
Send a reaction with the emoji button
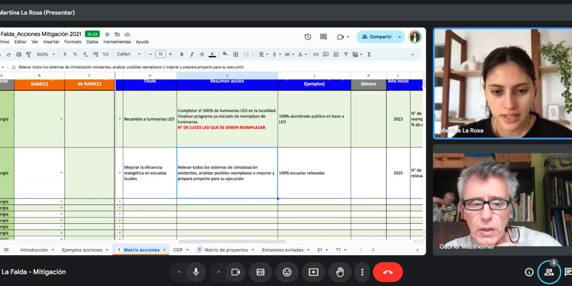pos(287,272)
